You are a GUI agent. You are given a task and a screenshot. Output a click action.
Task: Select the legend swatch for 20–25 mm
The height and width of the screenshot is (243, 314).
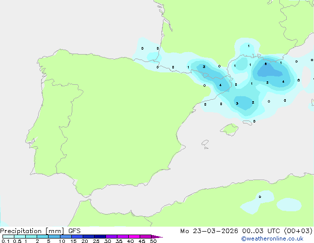(89, 237)
